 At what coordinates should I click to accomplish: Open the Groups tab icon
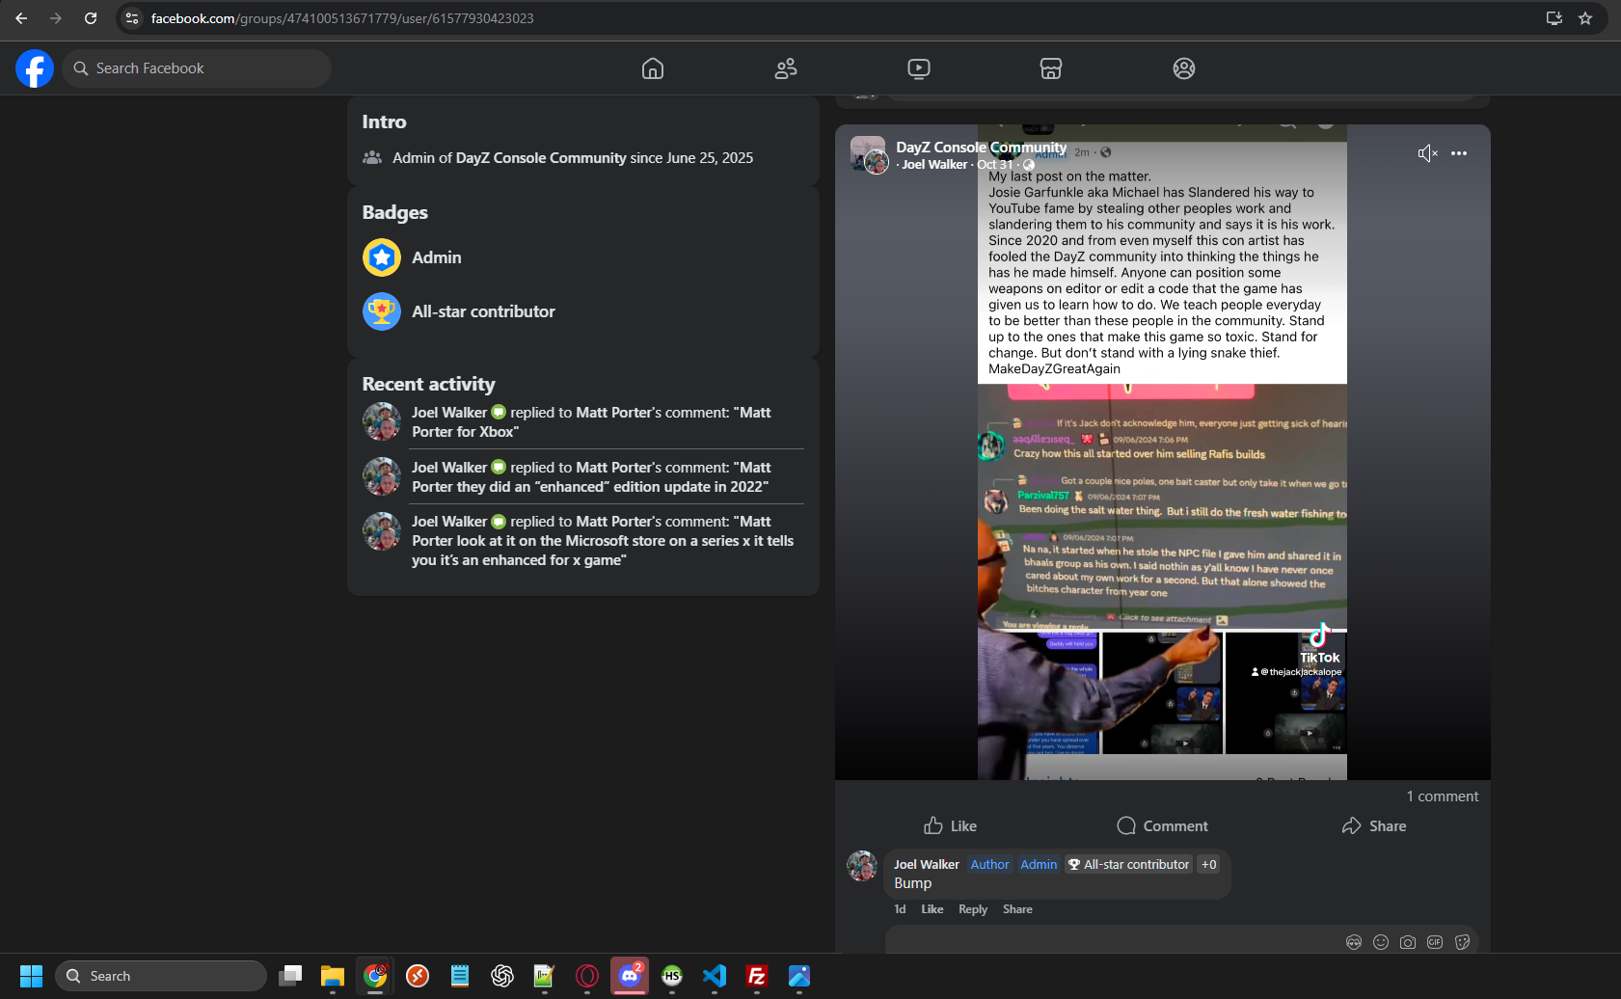point(1184,68)
